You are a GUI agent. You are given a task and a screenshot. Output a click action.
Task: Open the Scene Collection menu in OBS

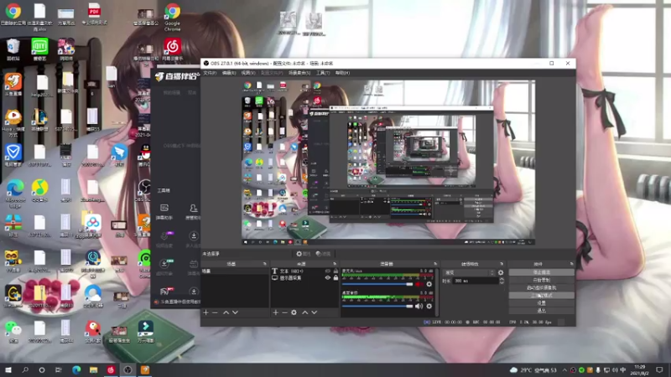click(x=299, y=73)
